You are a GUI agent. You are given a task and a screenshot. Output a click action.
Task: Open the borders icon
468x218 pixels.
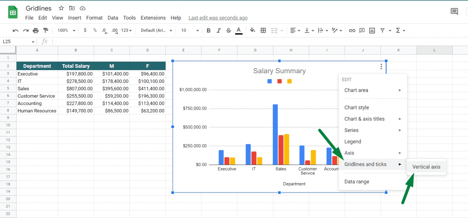[263, 30]
